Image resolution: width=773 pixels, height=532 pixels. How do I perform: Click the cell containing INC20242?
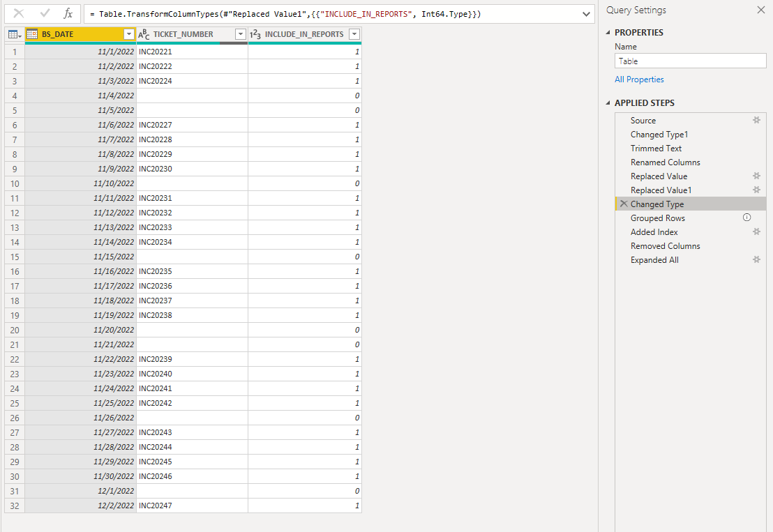point(193,404)
